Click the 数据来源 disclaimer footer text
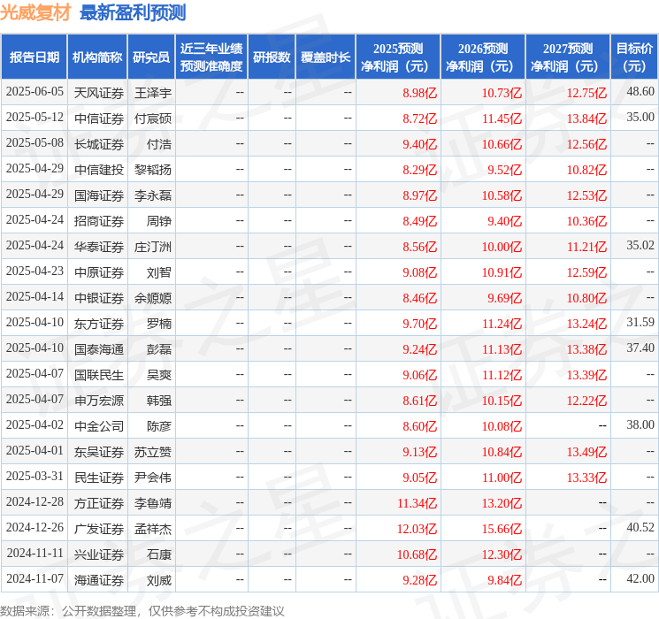The height and width of the screenshot is (619, 659). point(142,610)
